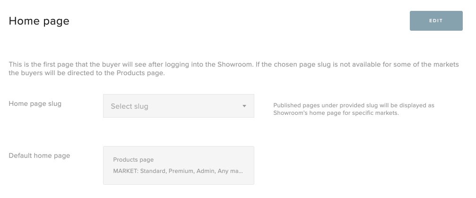
Task: Click the Home page slug label
Action: (x=35, y=103)
